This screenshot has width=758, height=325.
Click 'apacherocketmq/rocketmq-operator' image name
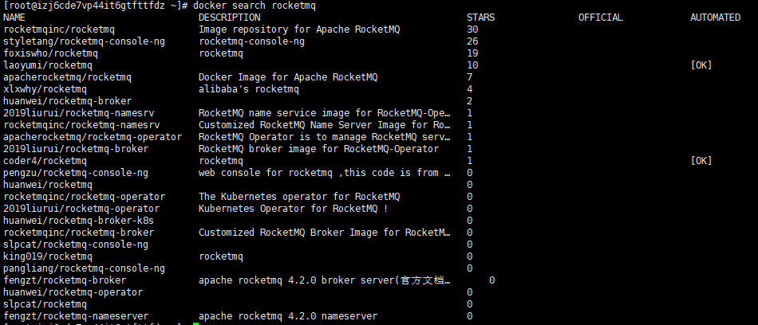coord(92,137)
